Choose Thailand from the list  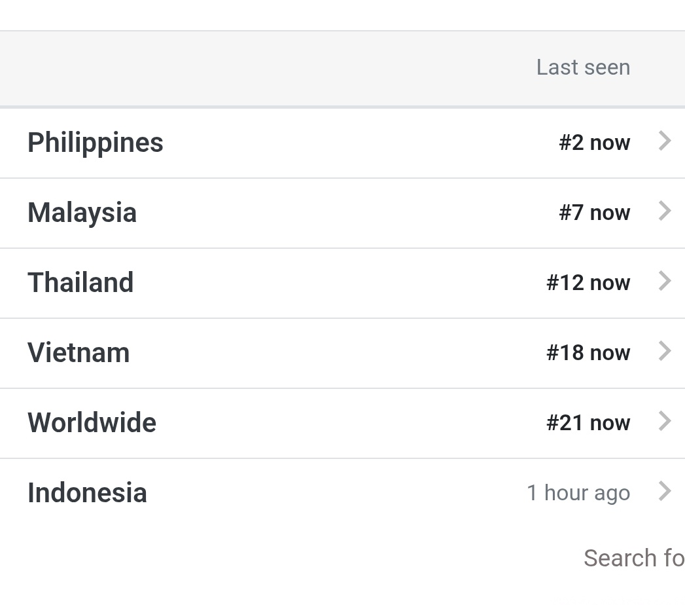(80, 283)
